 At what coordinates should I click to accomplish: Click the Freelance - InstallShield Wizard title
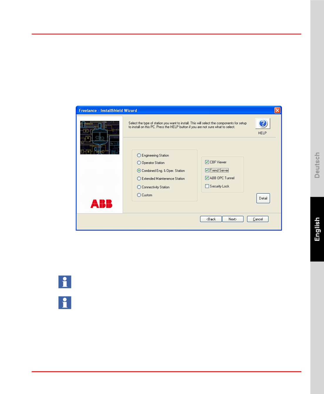pos(108,111)
